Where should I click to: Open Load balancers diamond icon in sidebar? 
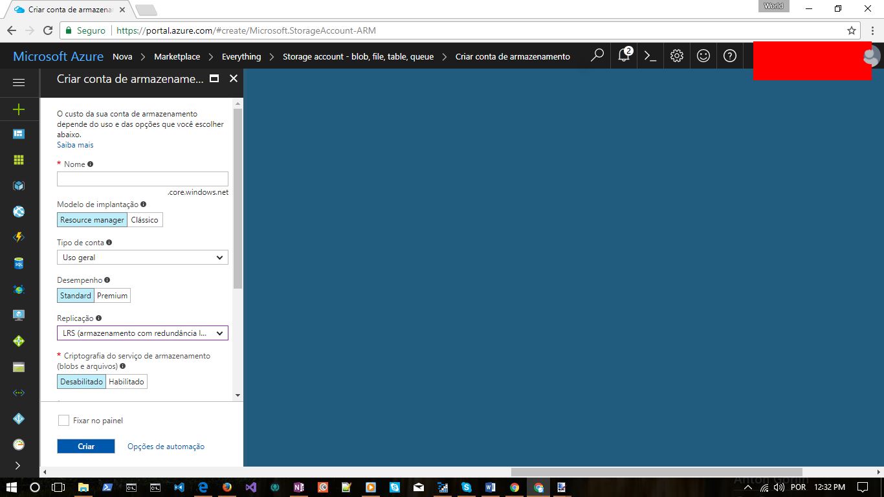coord(19,341)
